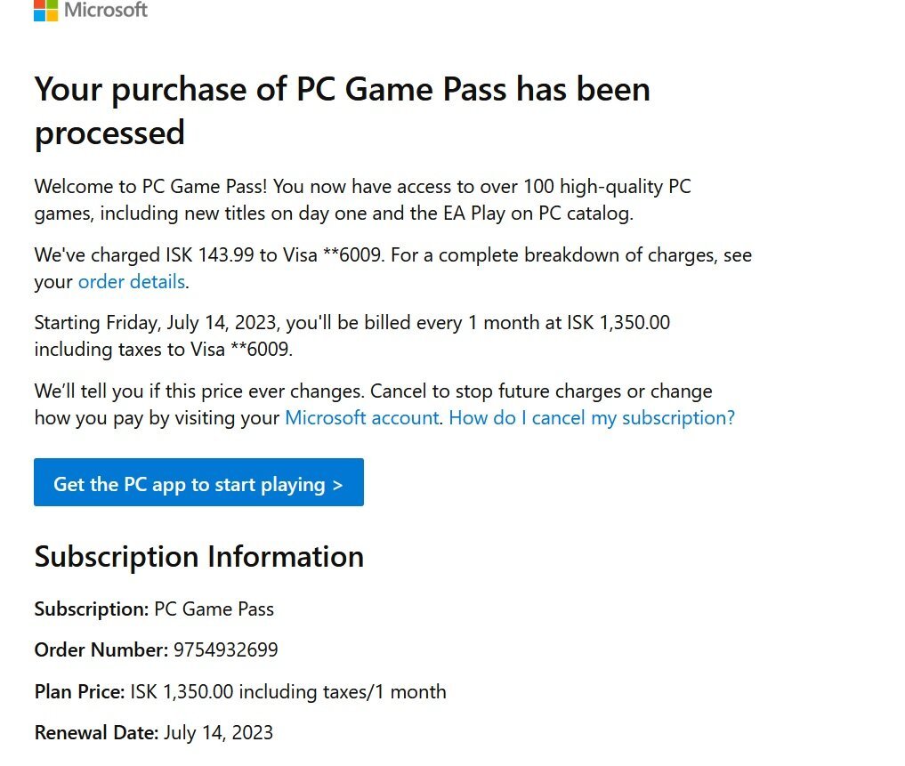
Task: Click the order number 9754932699
Action: pos(226,650)
